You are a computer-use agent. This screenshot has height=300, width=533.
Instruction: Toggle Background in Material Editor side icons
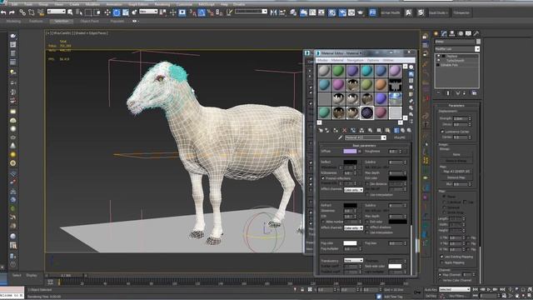[411, 81]
